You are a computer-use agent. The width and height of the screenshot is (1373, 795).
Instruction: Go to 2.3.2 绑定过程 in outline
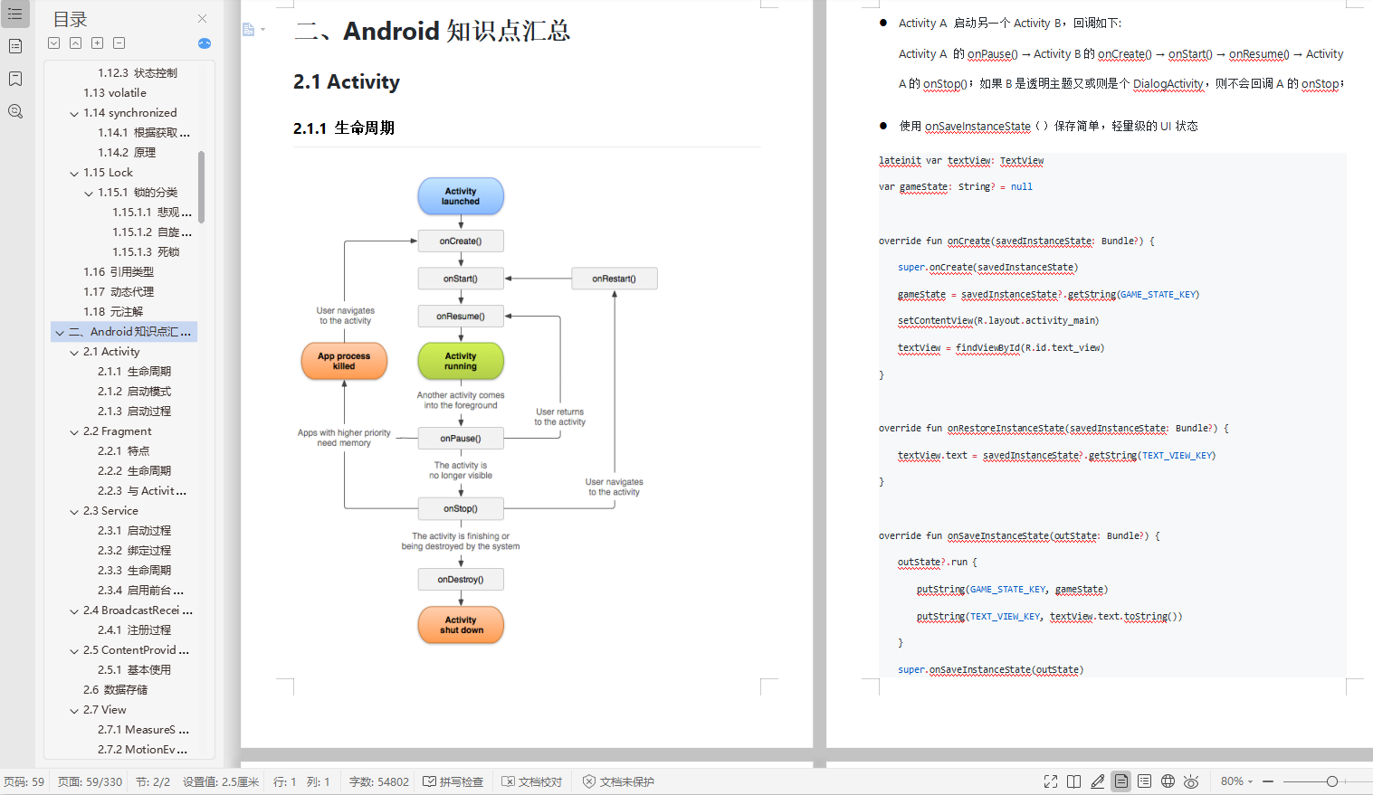point(134,551)
